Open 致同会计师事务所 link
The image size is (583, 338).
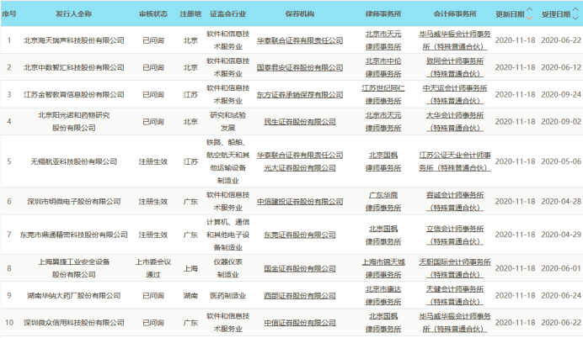[455, 67]
